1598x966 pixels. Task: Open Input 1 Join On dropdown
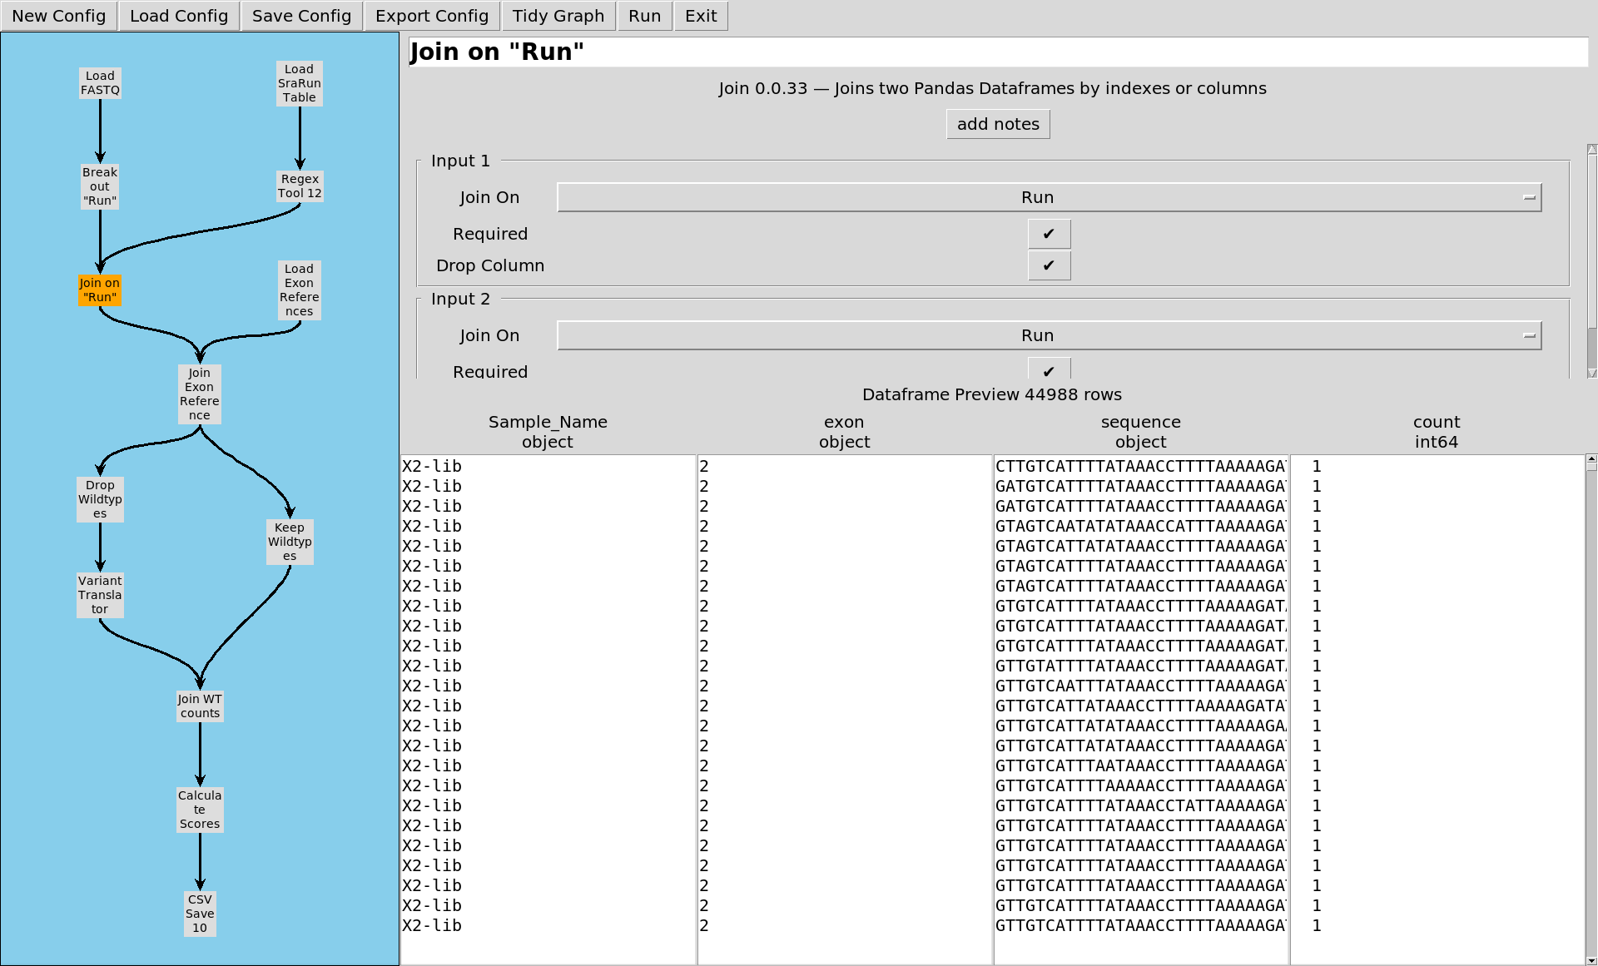point(1049,197)
